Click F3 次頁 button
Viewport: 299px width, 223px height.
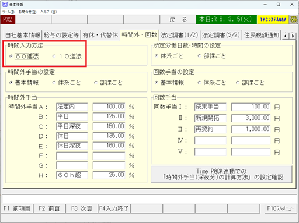click(x=82, y=208)
